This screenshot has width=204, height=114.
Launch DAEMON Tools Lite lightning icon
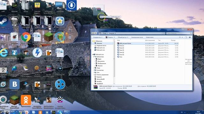point(37,53)
